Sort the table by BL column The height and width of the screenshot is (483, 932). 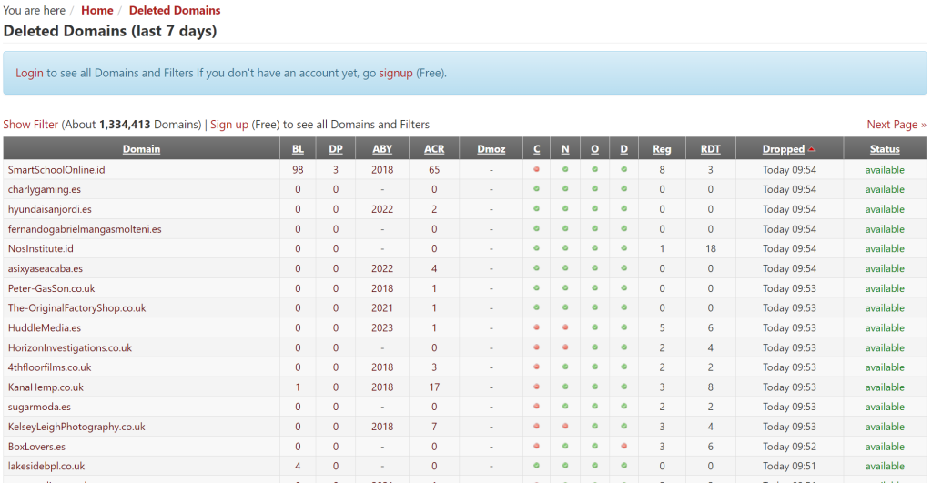coord(298,149)
